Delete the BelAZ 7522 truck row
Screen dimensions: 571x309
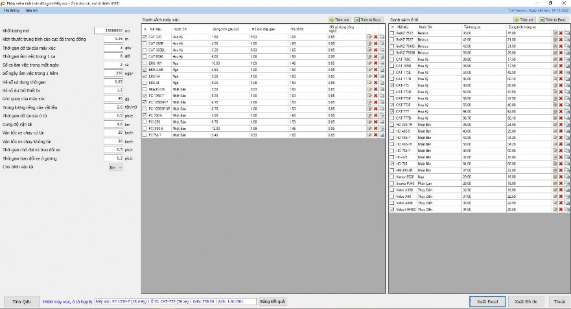click(x=561, y=33)
